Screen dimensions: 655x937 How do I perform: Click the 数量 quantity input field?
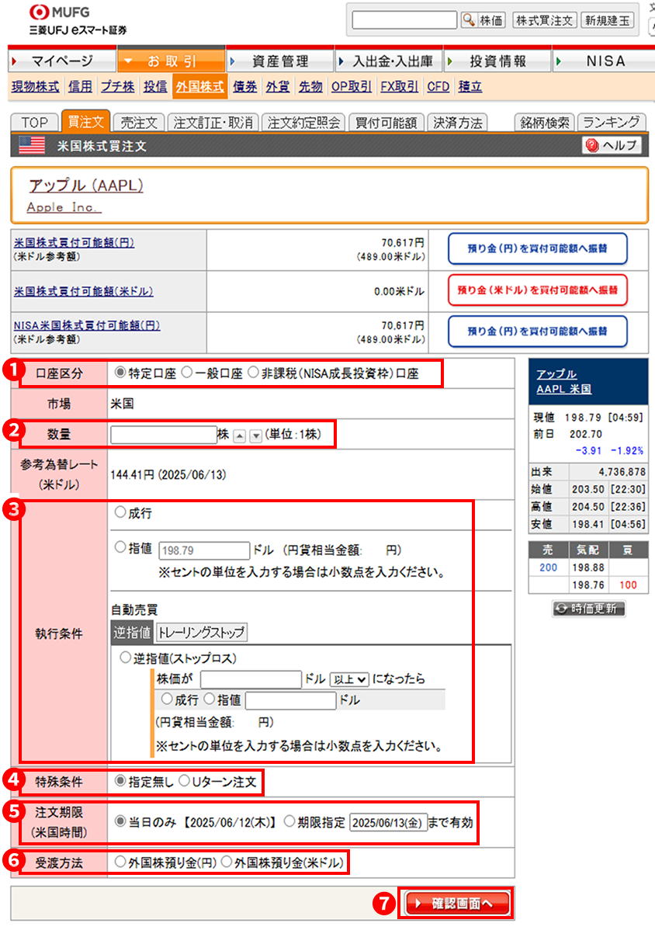(x=163, y=436)
